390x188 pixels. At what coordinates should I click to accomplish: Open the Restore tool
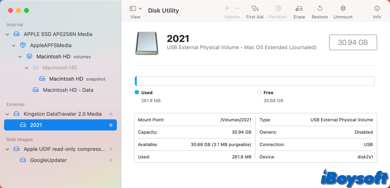click(320, 8)
